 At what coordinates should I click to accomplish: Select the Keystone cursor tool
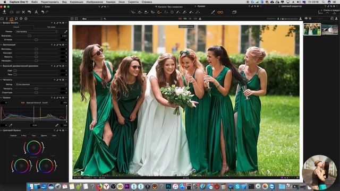click(x=166, y=12)
